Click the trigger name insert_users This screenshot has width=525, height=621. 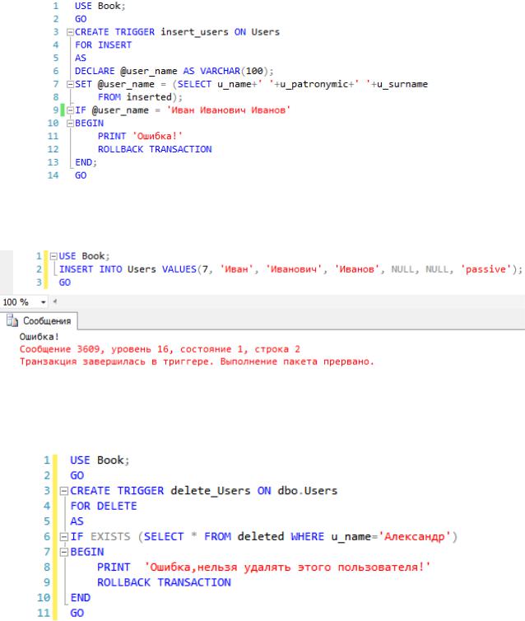click(x=194, y=32)
